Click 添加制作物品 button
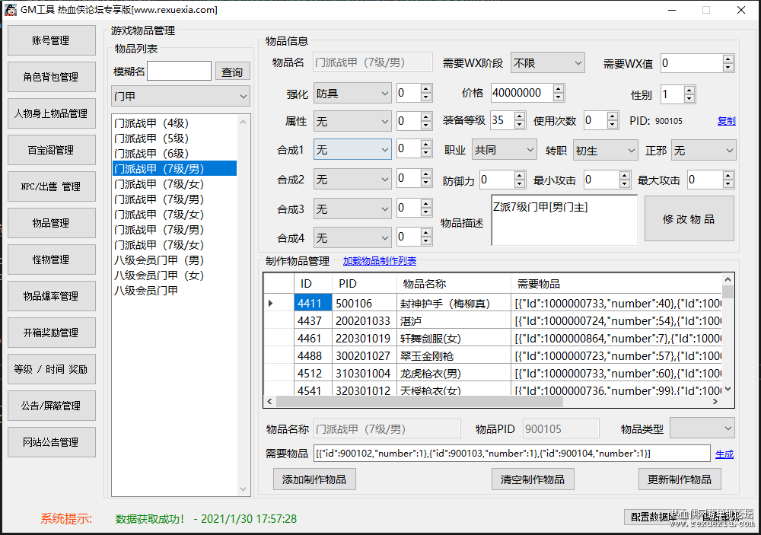The width and height of the screenshot is (761, 535). click(x=314, y=479)
